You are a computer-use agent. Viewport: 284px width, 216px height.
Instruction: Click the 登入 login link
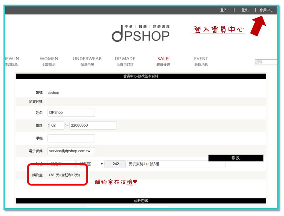click(x=223, y=10)
